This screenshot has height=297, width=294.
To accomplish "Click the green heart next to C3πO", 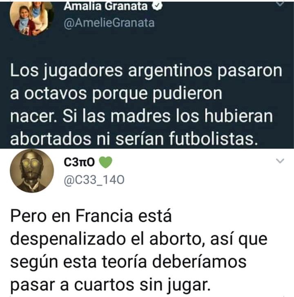I will pos(106,163).
